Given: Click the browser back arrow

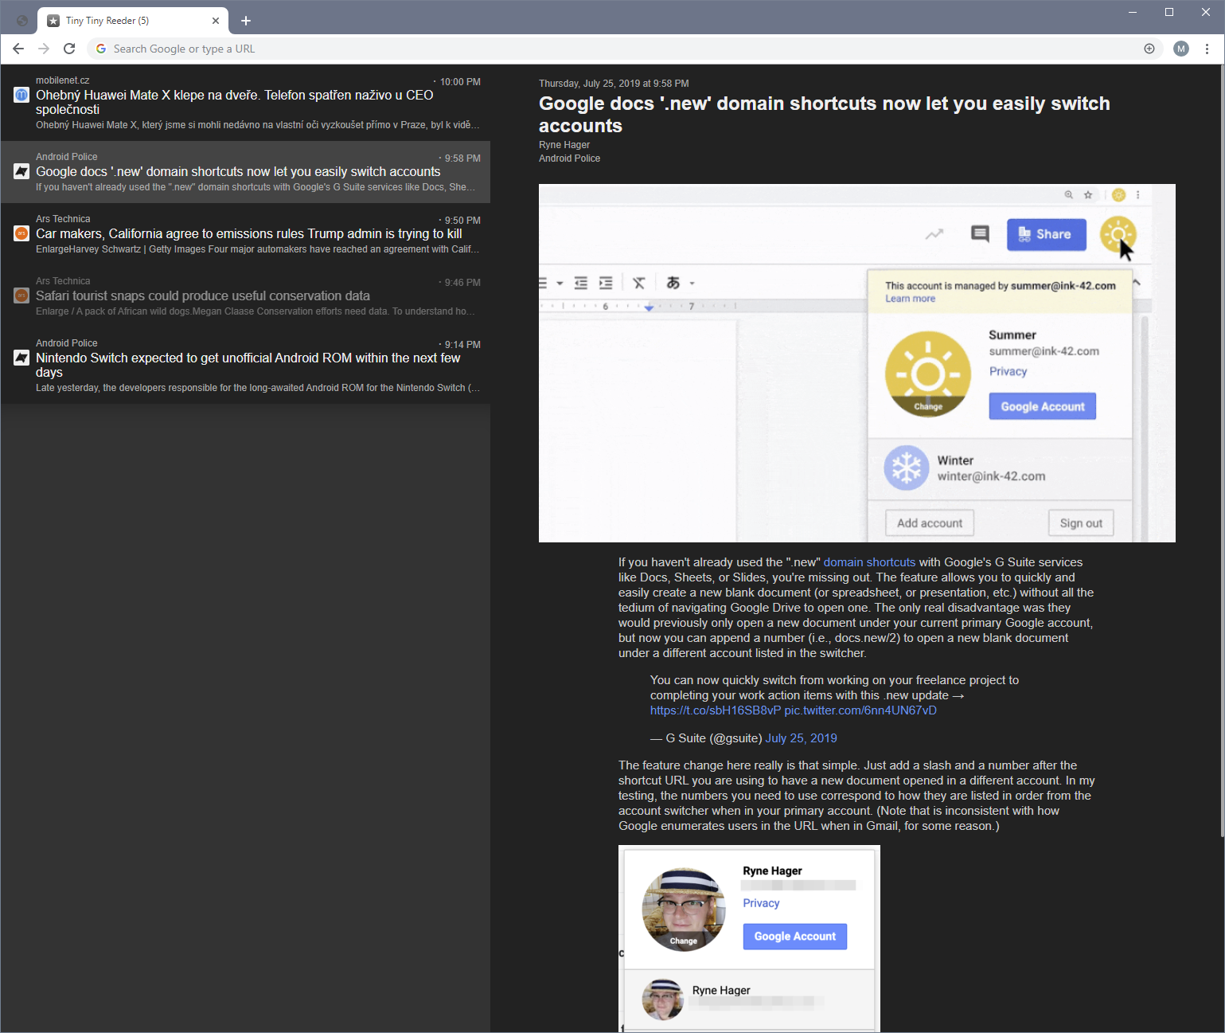Looking at the screenshot, I should (x=18, y=49).
